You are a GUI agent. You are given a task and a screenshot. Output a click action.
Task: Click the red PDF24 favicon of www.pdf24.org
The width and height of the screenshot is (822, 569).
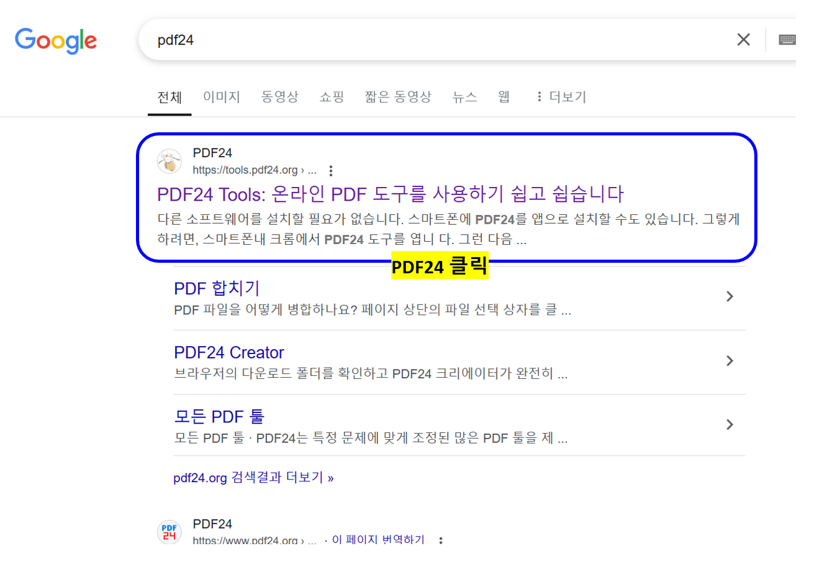(169, 532)
